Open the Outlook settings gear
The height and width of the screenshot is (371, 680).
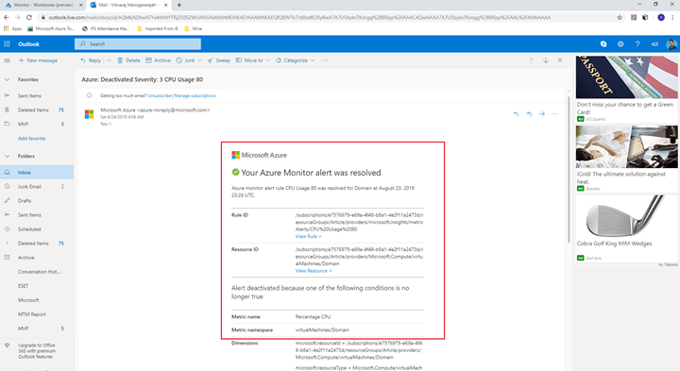(x=620, y=43)
